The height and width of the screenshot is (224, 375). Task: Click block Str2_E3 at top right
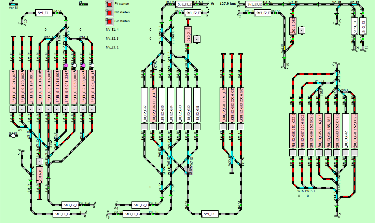(x=363, y=26)
